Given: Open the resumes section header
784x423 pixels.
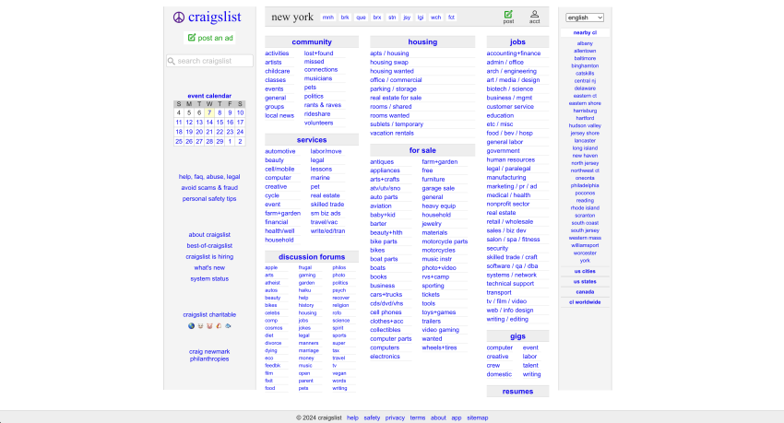Looking at the screenshot, I should coord(517,392).
